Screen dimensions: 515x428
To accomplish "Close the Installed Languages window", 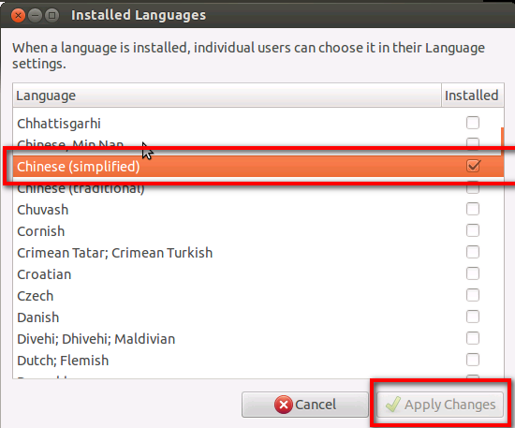I will (18, 15).
